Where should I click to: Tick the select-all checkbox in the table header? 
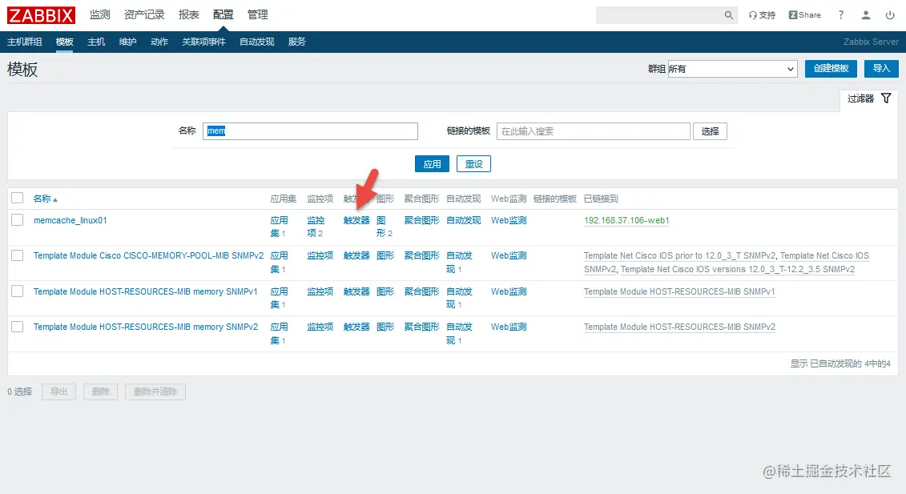pos(18,199)
